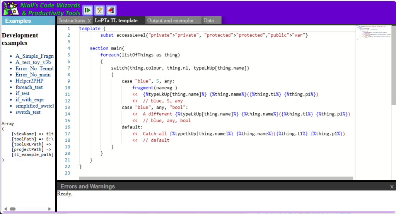Click the '// blue, 5, any' comment
The image size is (396, 214).
163,101
